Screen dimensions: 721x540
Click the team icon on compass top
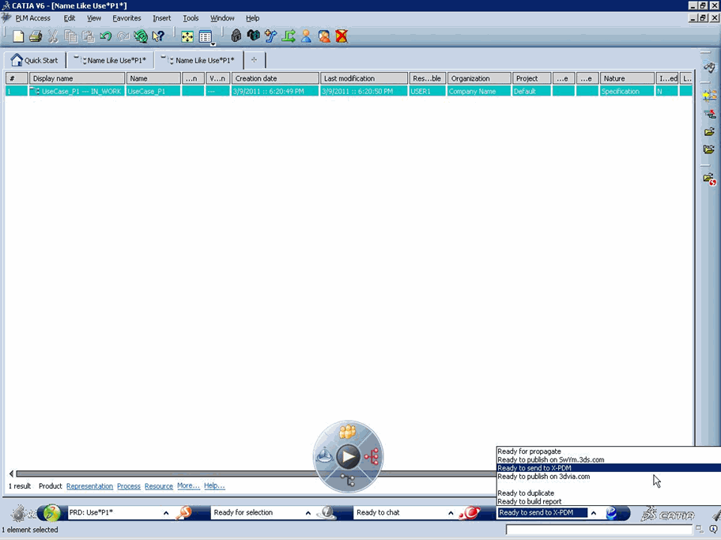348,432
